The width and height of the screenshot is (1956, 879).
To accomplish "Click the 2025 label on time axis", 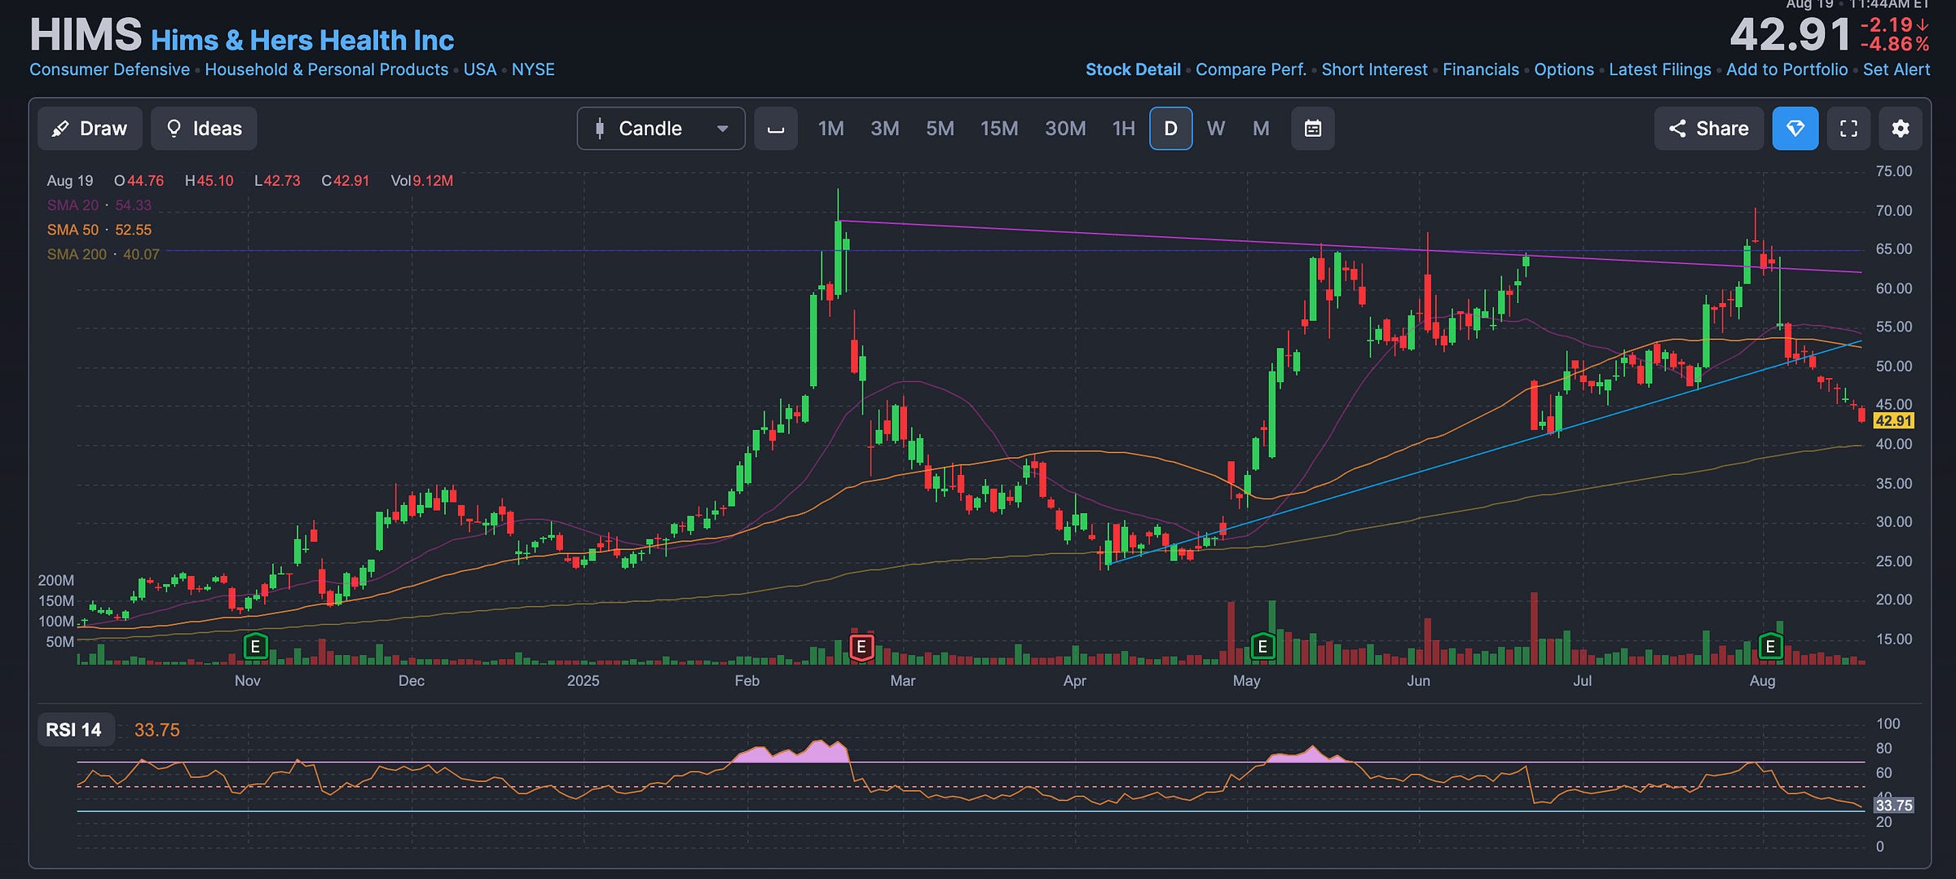I will point(583,681).
